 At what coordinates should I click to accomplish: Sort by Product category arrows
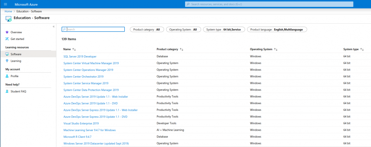tap(181, 49)
